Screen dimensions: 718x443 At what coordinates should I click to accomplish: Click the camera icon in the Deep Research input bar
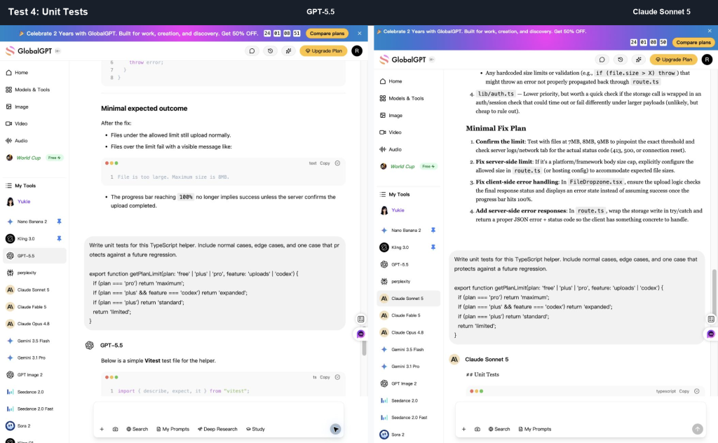click(116, 429)
